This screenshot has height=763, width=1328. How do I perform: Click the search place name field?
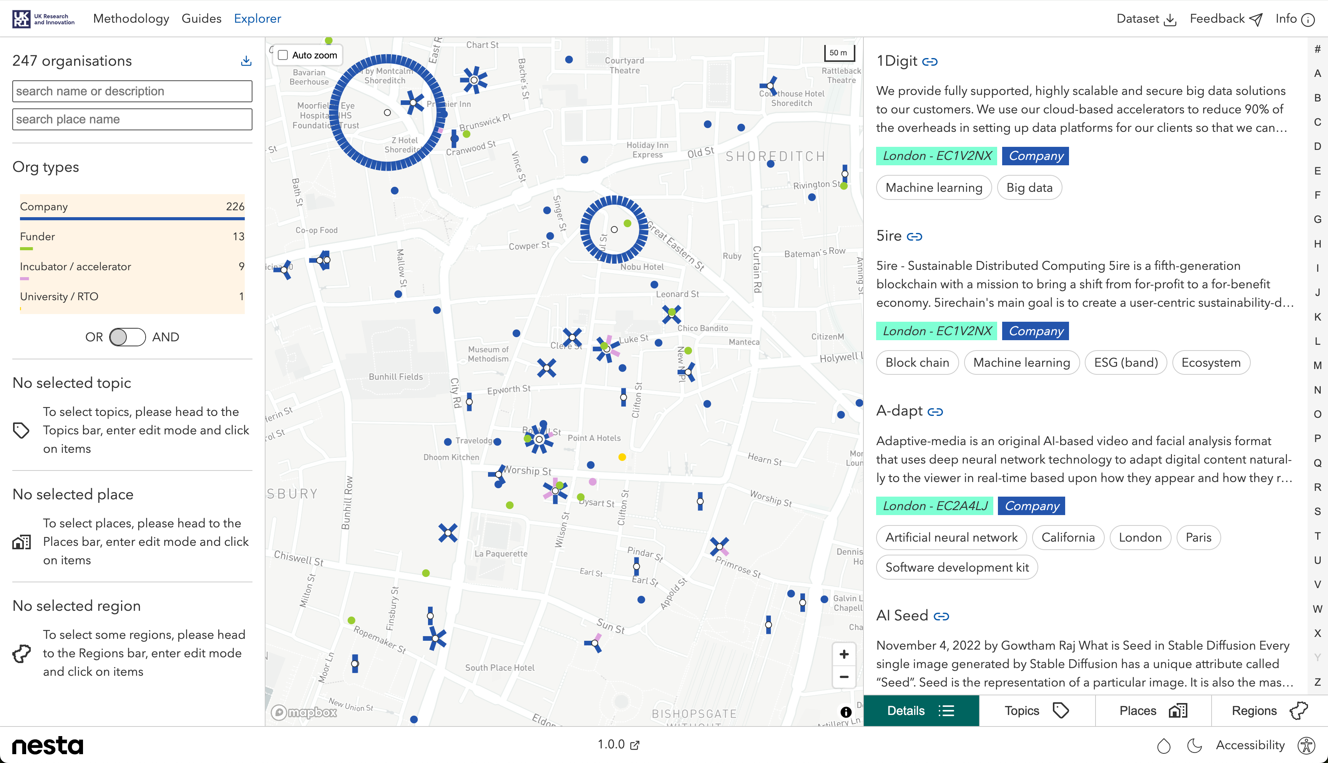(x=132, y=120)
